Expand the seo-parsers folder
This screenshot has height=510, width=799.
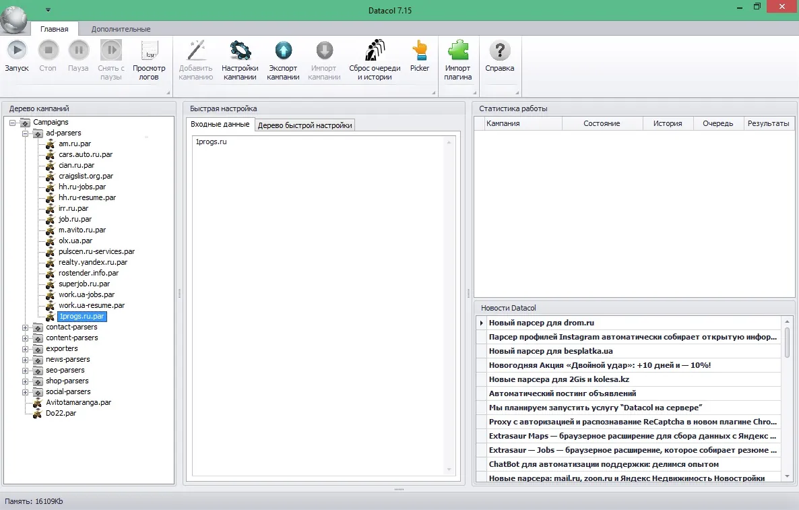[25, 371]
